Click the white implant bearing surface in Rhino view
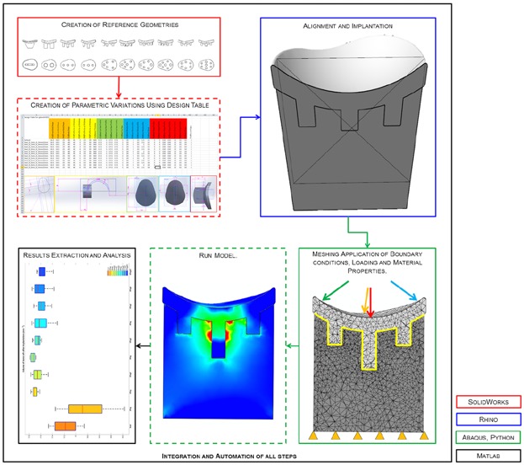The image size is (524, 465). point(348,62)
